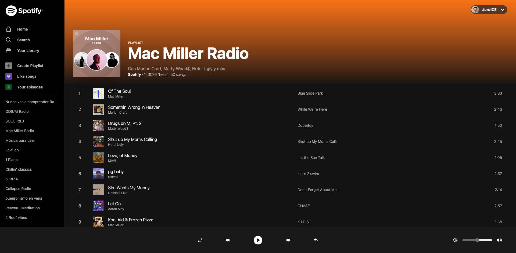Open the JordiCE account dropdown

click(x=489, y=10)
